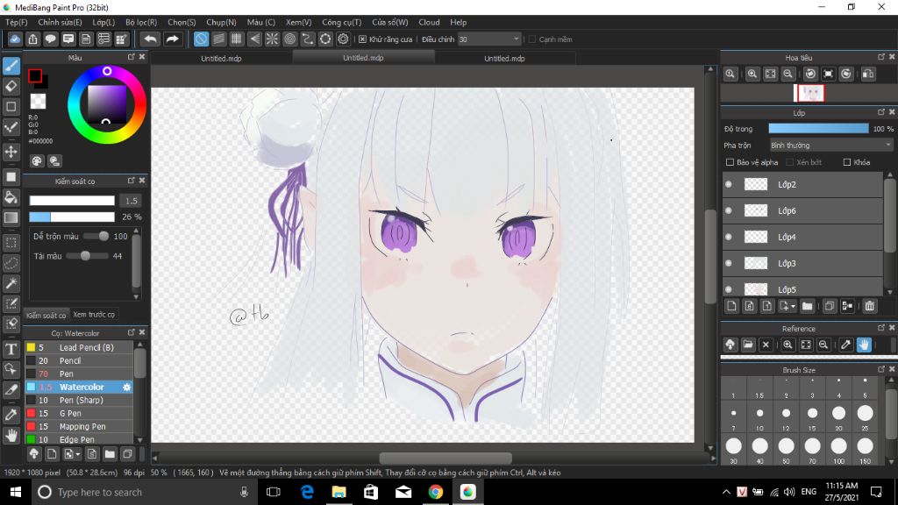Open brush add dropdown arrow at panel bottom
898x505 pixels.
tap(78, 455)
